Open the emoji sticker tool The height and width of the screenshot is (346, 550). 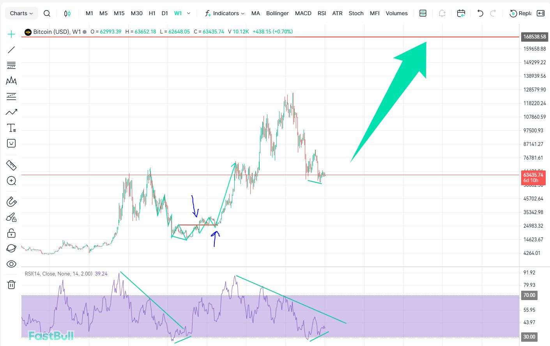(11, 143)
